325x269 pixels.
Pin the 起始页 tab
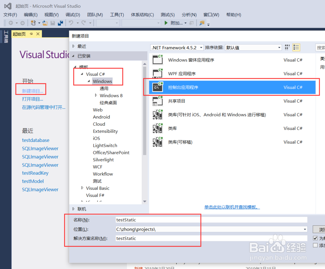(x=31, y=34)
